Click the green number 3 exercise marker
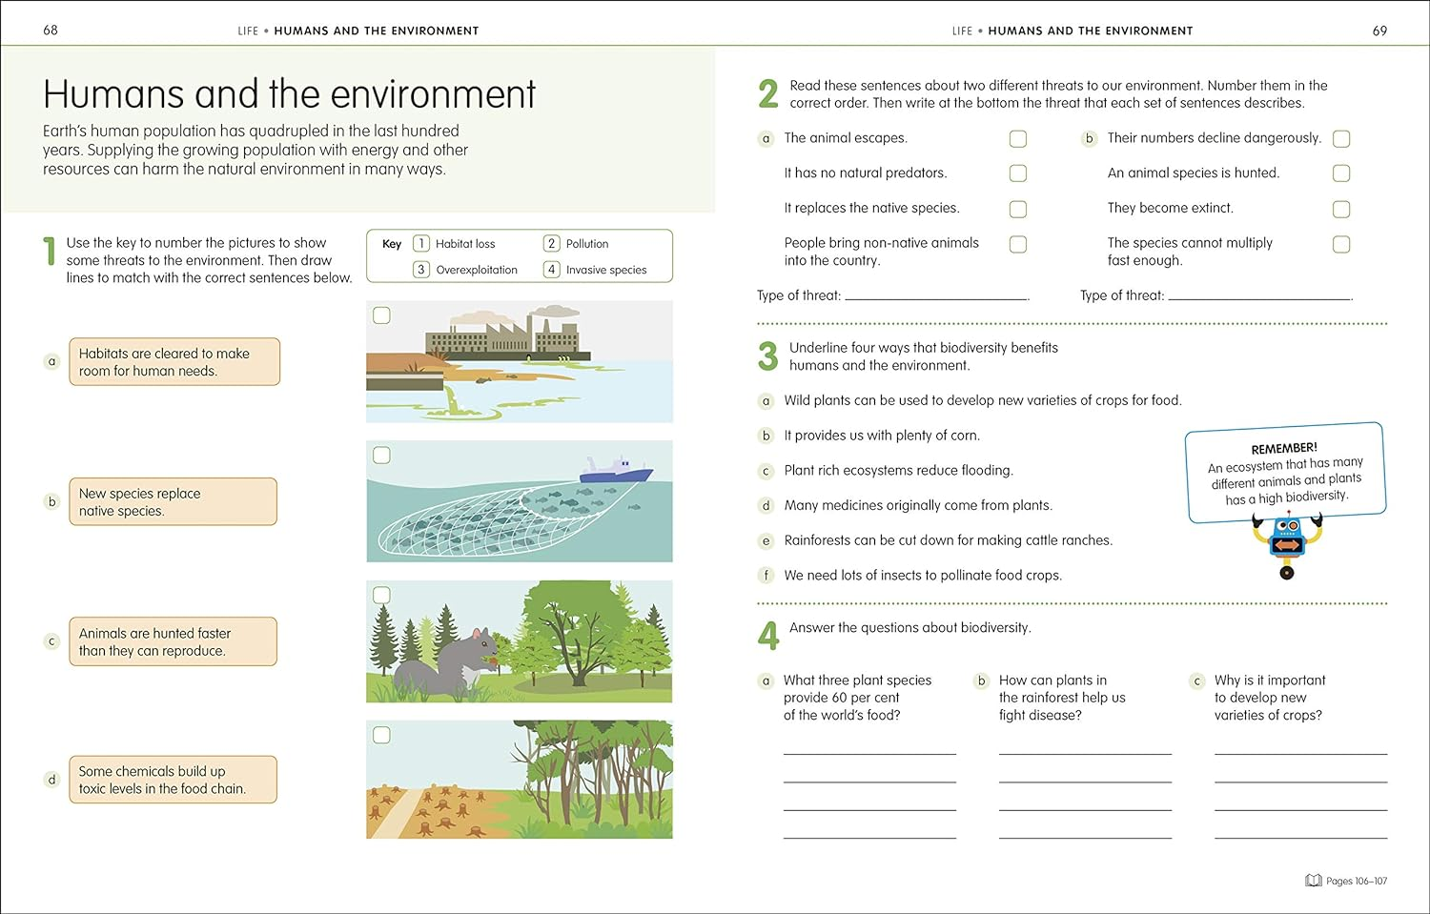 (x=768, y=355)
